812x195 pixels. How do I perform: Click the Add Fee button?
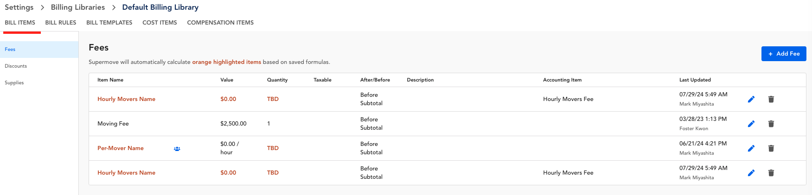point(784,54)
